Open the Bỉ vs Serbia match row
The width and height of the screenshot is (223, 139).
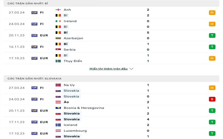(x=111, y=47)
